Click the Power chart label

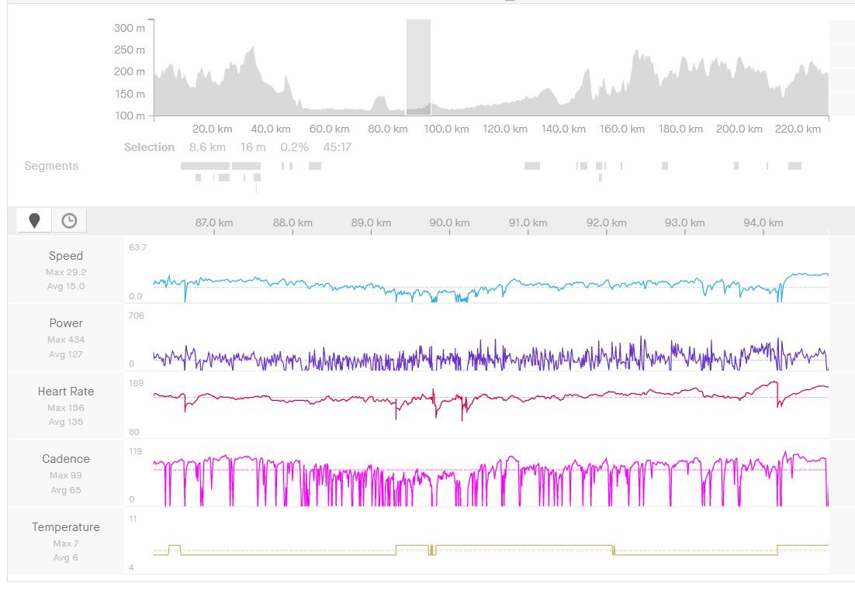click(x=66, y=323)
